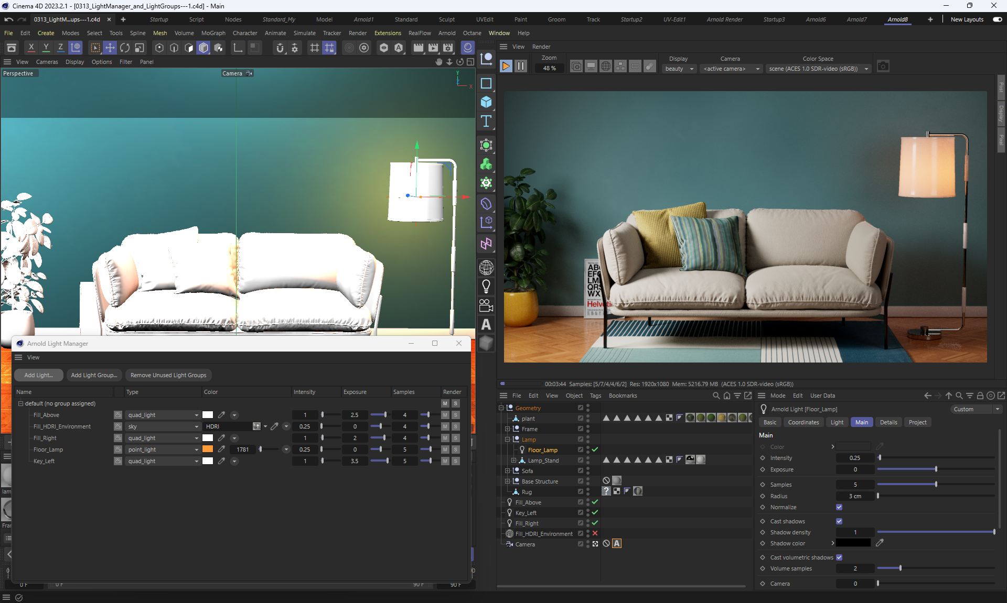Click the Add Light Group button
The width and height of the screenshot is (1007, 603).
coord(94,375)
